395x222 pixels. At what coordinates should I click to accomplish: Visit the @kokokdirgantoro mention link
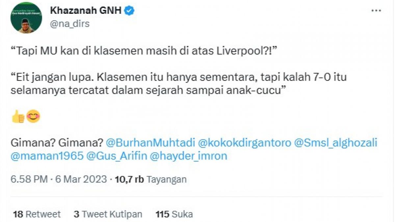pos(246,143)
